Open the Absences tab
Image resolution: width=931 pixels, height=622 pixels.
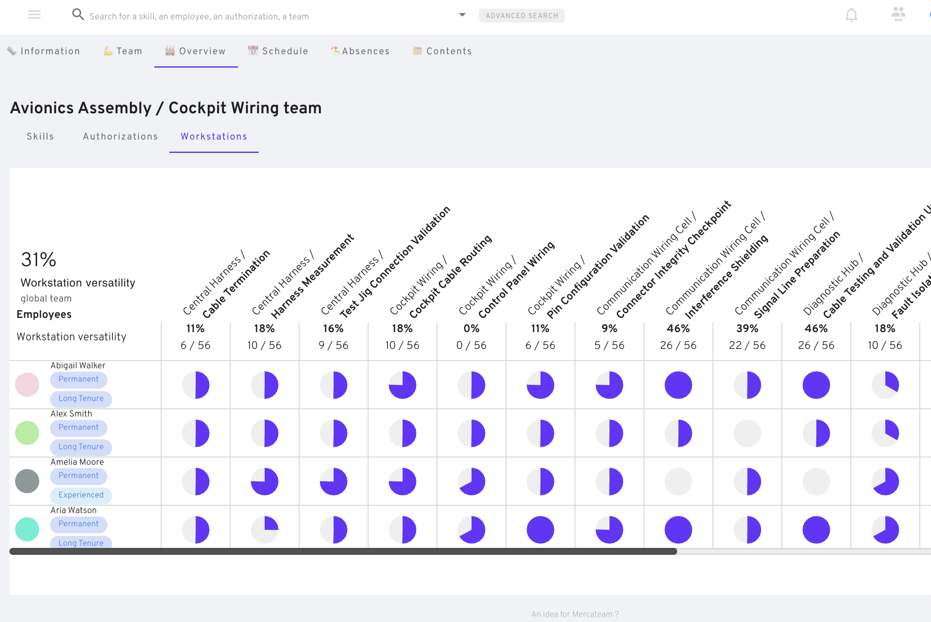(360, 51)
